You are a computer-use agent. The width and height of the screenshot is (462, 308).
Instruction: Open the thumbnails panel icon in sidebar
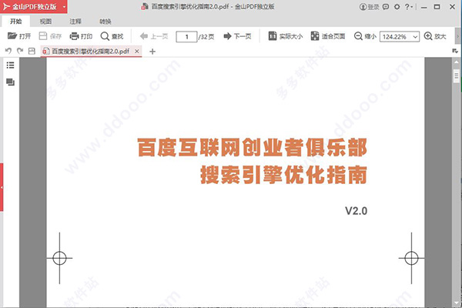tap(11, 82)
